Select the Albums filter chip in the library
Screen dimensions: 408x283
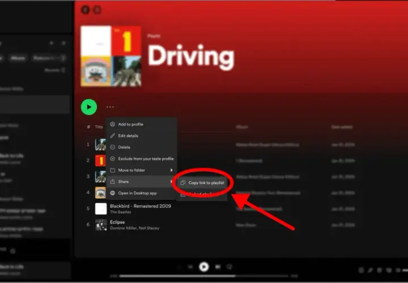click(x=18, y=58)
